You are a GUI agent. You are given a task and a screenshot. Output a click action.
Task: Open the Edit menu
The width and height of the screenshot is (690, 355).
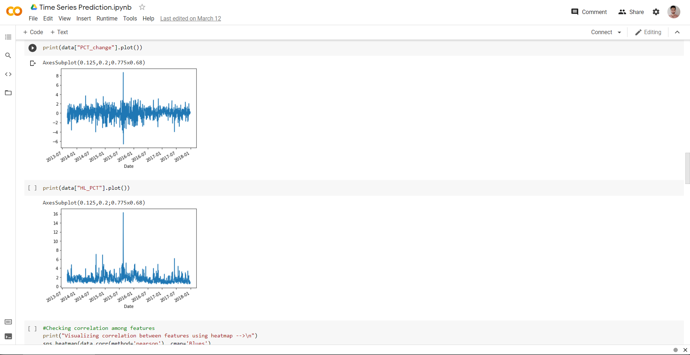(48, 19)
